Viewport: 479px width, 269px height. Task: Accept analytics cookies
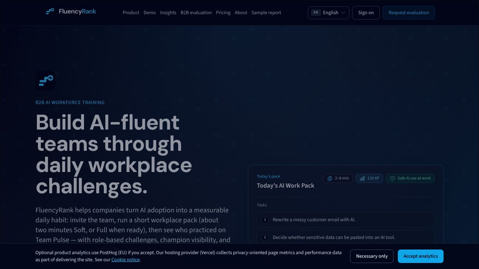(421, 256)
